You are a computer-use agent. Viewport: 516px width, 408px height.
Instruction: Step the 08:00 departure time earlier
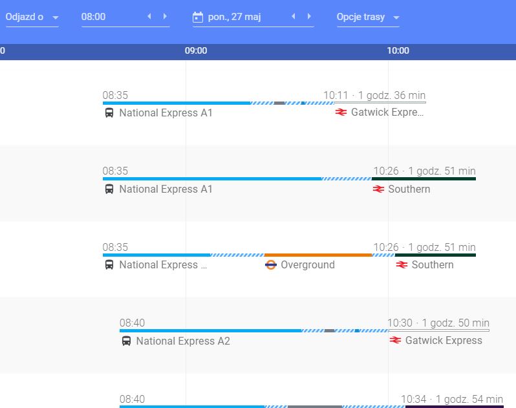pyautogui.click(x=149, y=16)
